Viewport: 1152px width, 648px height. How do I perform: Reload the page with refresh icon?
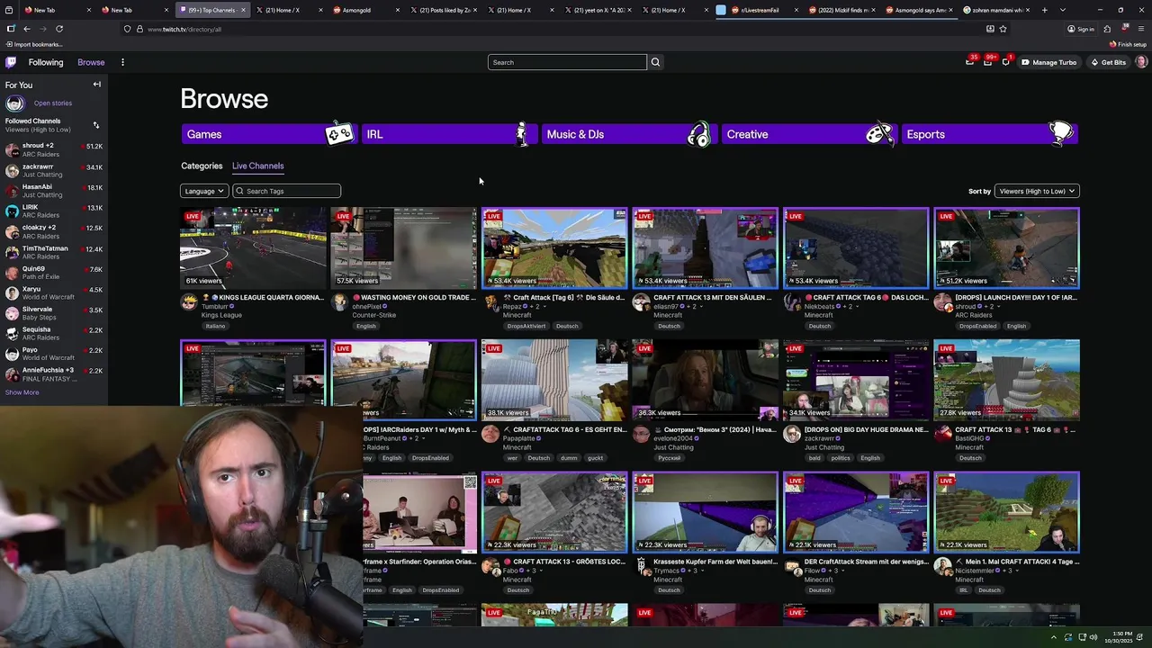(59, 29)
